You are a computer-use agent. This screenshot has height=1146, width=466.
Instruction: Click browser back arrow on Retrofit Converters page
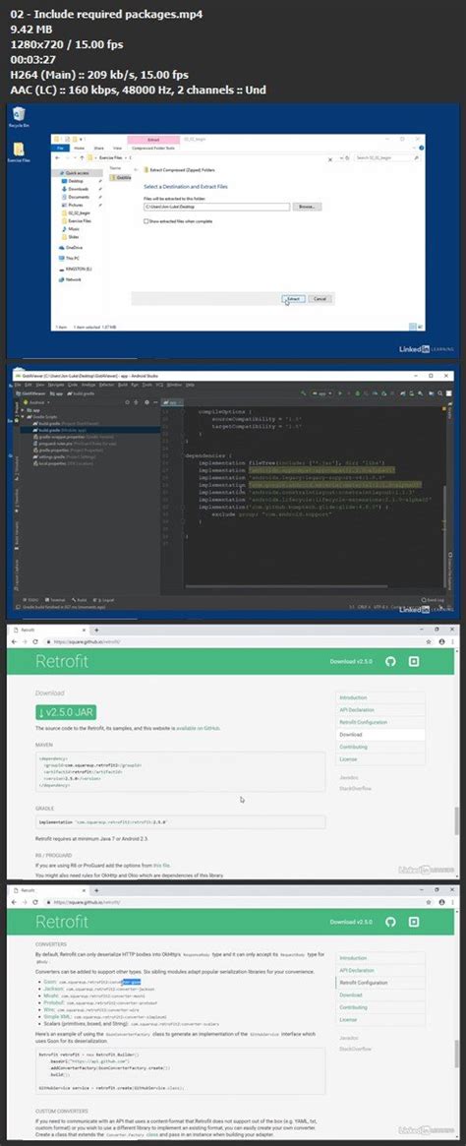coord(14,902)
